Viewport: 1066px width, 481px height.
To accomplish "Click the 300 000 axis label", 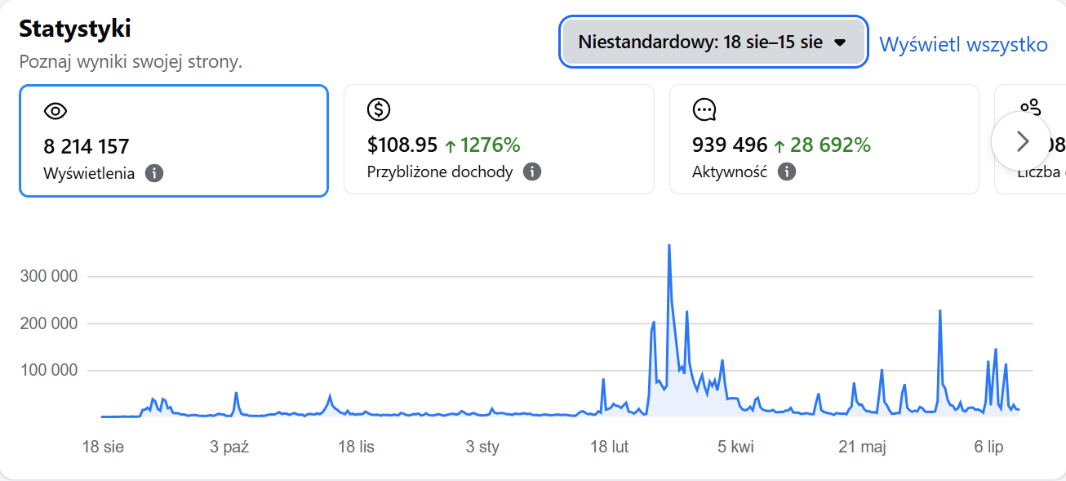I will pos(49,277).
